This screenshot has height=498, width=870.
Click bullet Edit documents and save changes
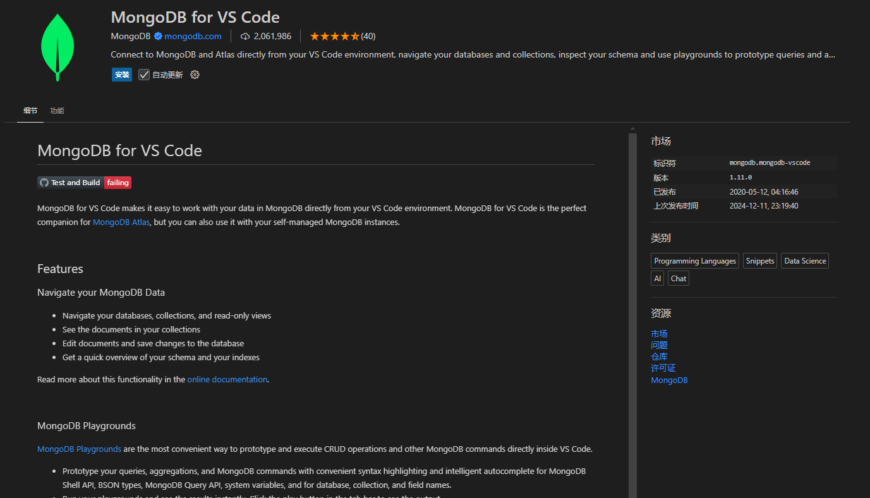[x=153, y=343]
